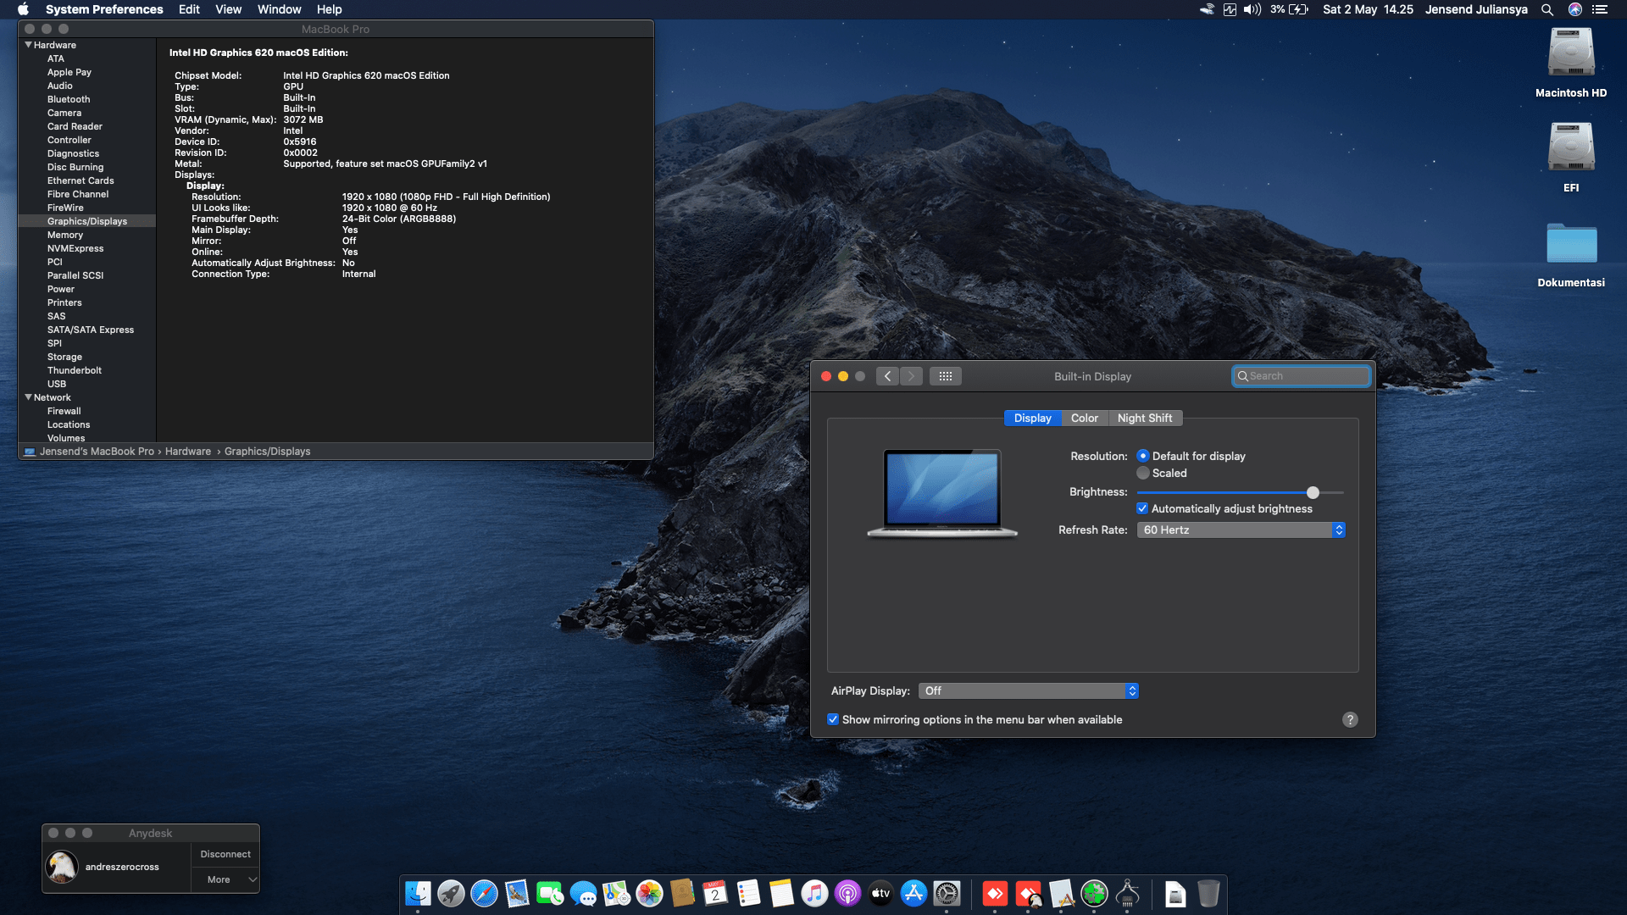1627x915 pixels.
Task: Open Reminders app in the dock
Action: (748, 893)
